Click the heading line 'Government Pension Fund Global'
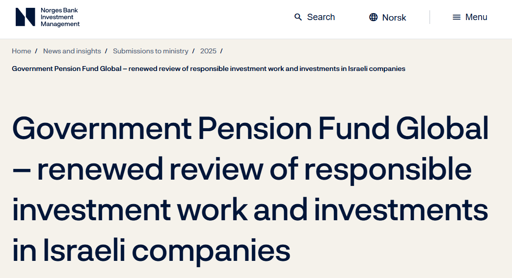The width and height of the screenshot is (512, 278). (250, 129)
